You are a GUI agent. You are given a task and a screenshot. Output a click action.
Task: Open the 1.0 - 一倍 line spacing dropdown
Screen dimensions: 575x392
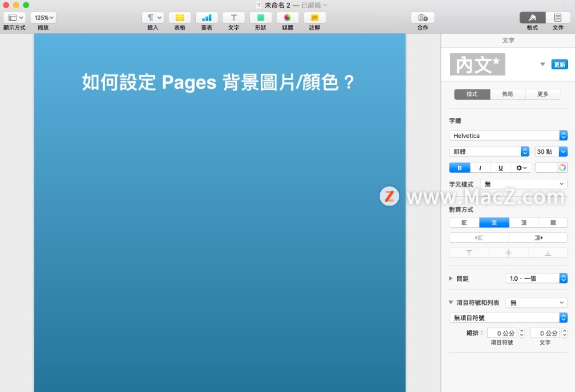[537, 279]
